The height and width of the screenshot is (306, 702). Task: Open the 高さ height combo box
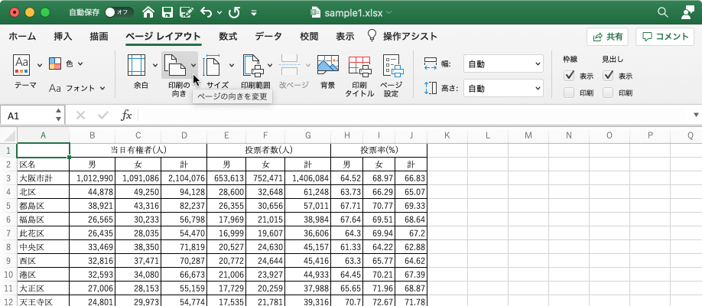click(503, 88)
